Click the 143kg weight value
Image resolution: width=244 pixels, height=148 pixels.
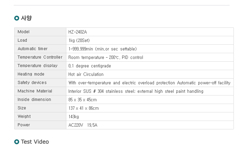pyautogui.click(x=73, y=117)
